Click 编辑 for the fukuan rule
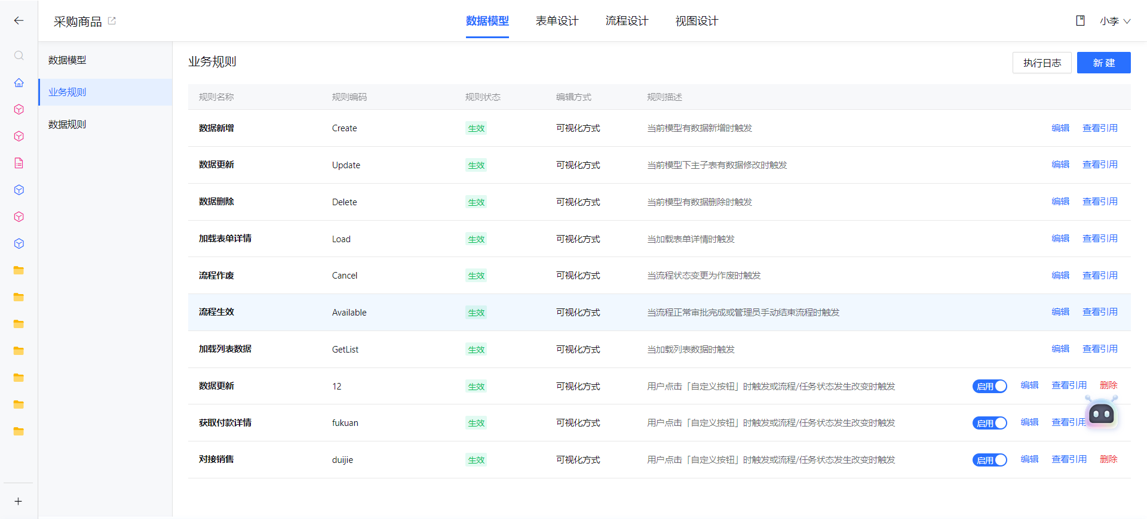Image resolution: width=1147 pixels, height=519 pixels. (1029, 422)
